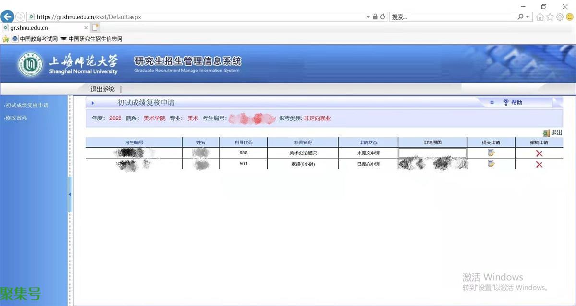Click submit icon for subject 688 row
576x306 pixels.
coord(491,153)
